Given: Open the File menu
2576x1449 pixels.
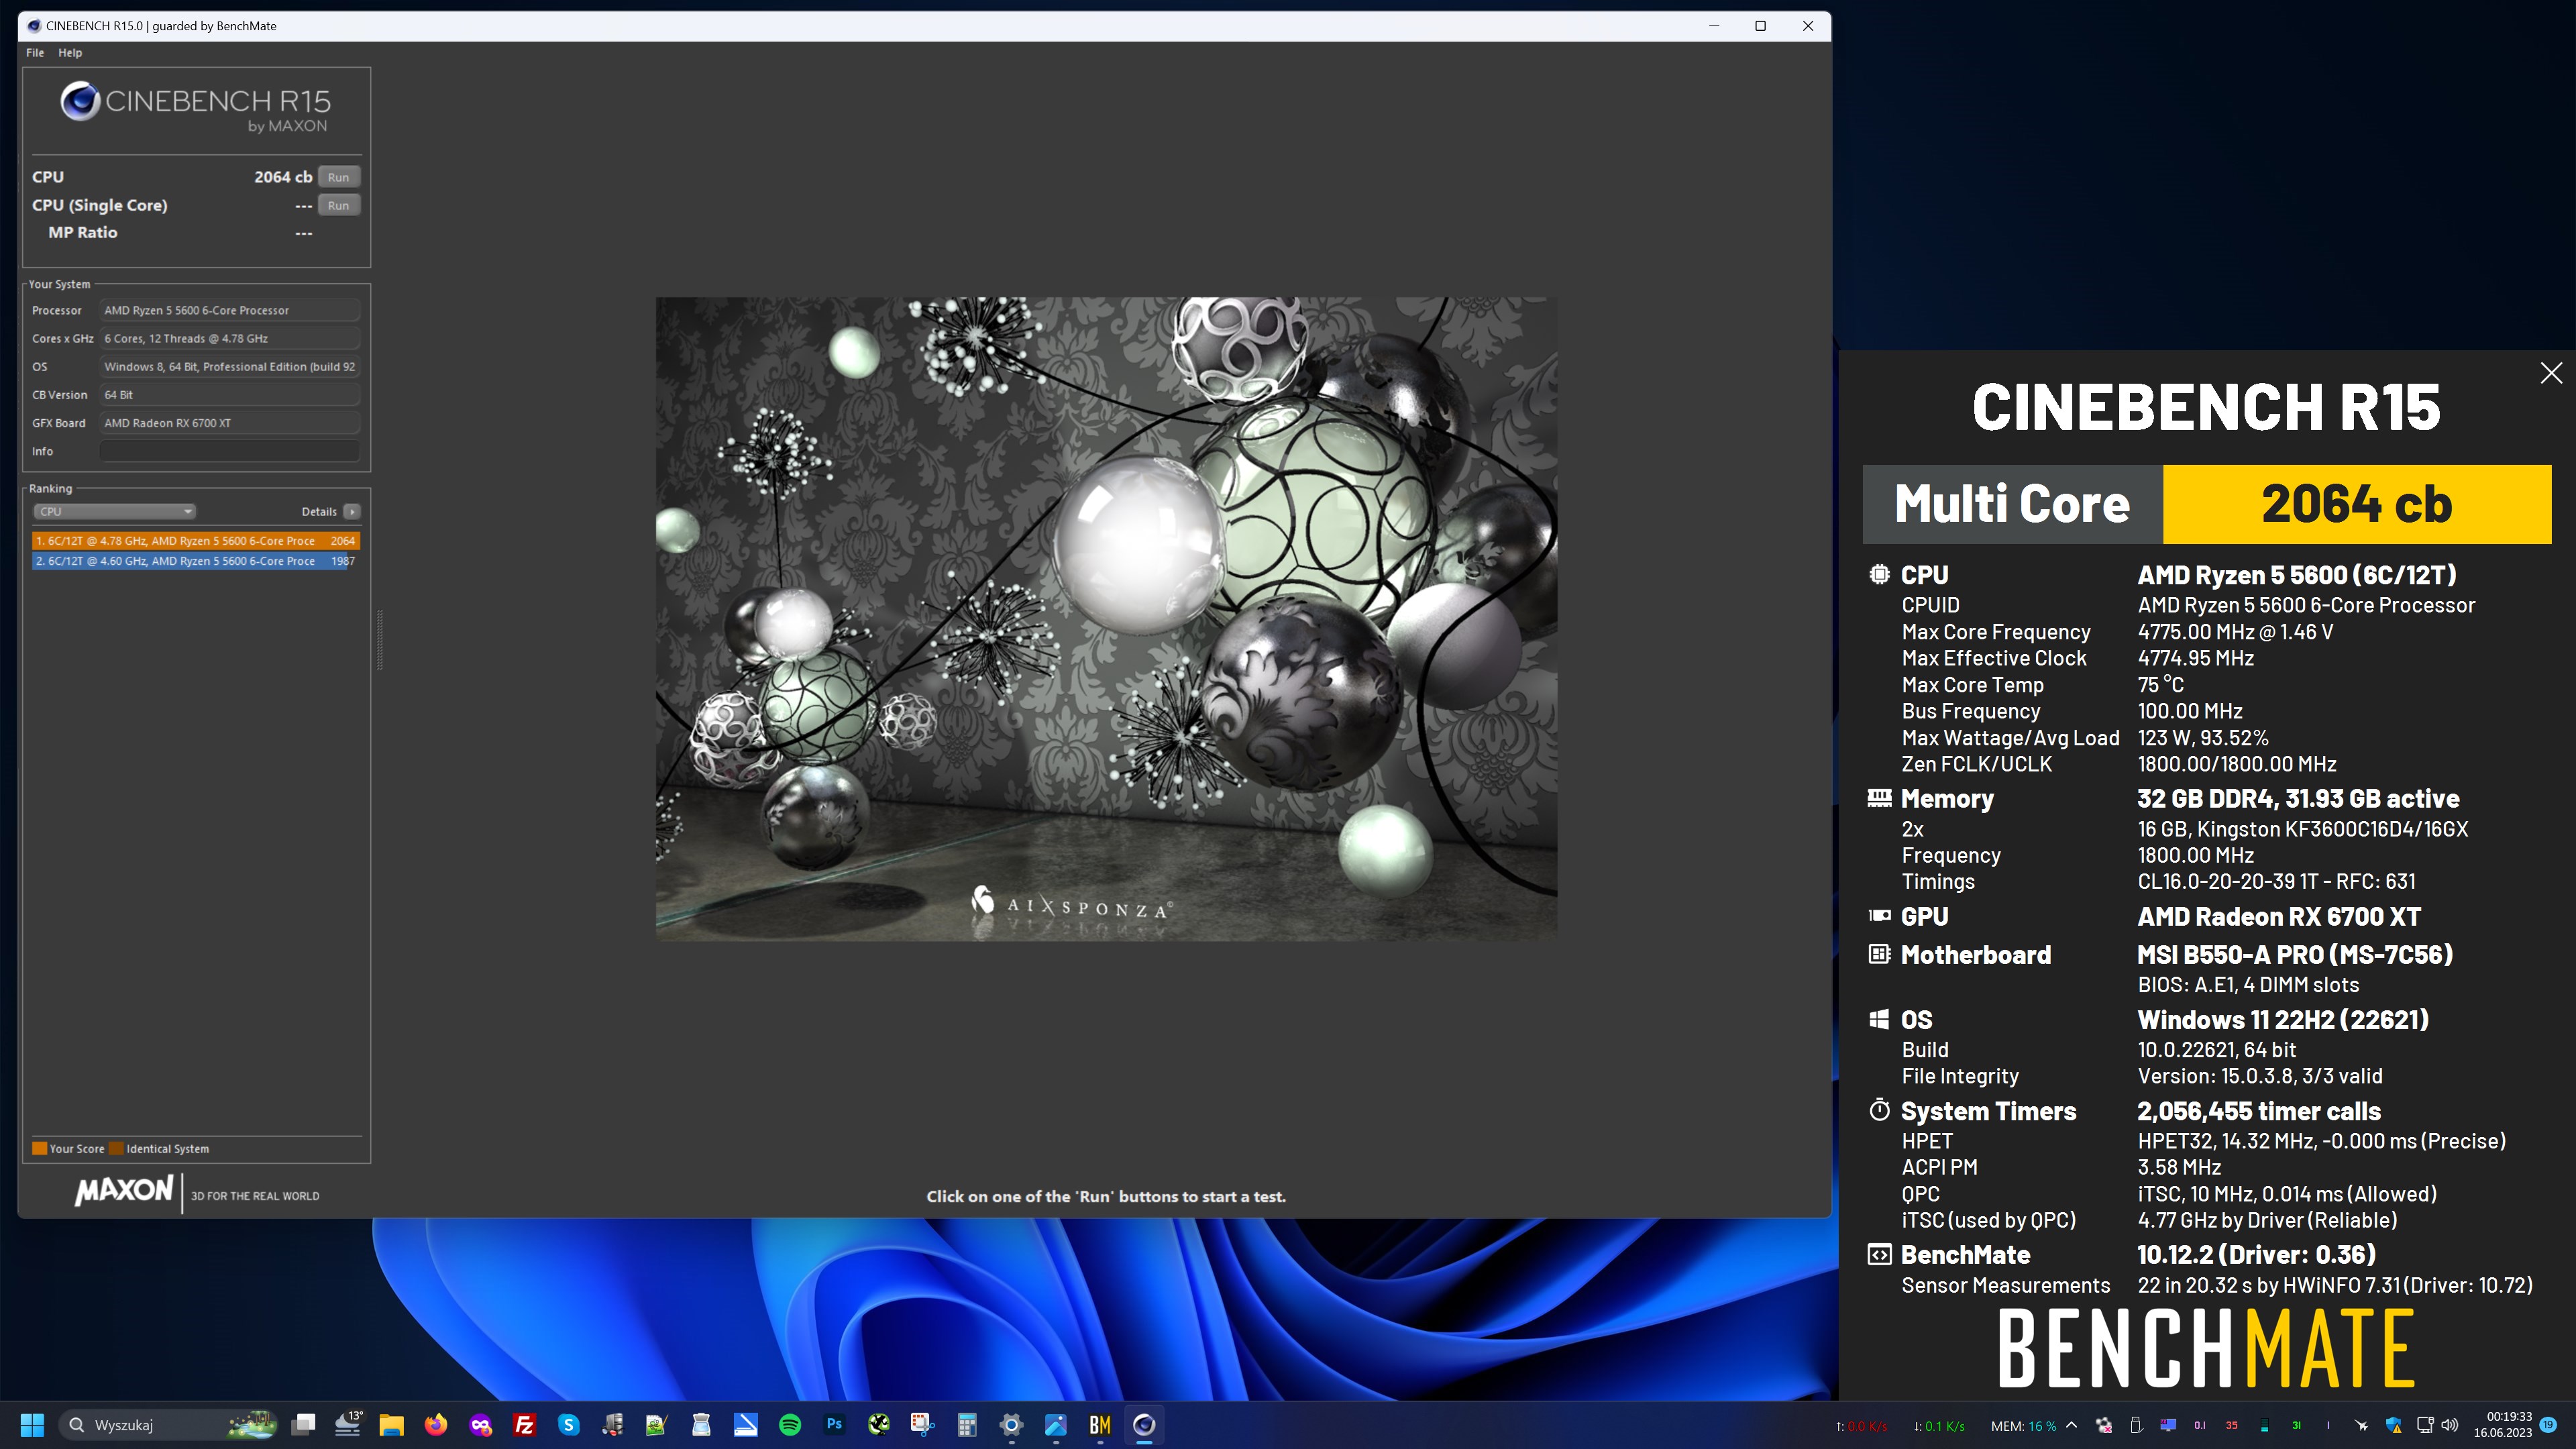Looking at the screenshot, I should tap(35, 53).
